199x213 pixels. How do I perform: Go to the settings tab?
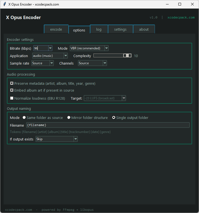coord(120,30)
